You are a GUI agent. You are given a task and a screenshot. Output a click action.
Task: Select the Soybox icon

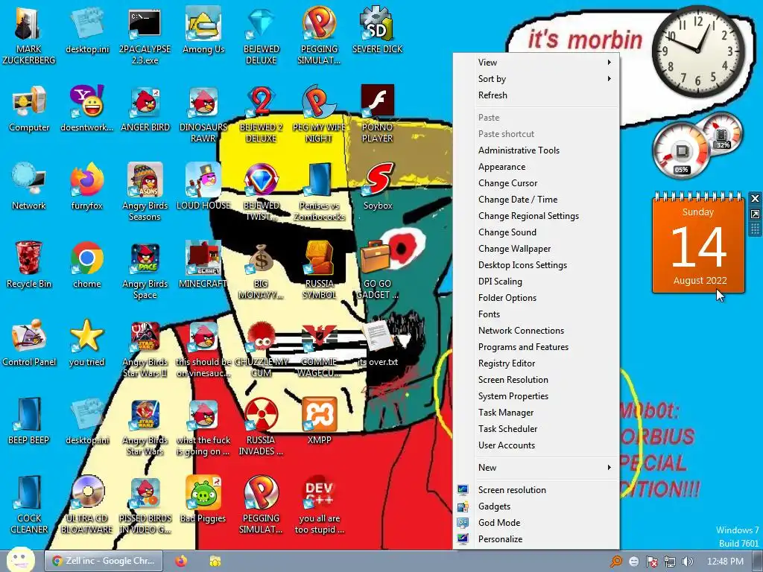click(378, 187)
